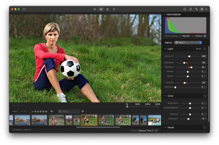This screenshot has width=219, height=145.
Task: Clear filter with round X icon
Action: pos(83,111)
